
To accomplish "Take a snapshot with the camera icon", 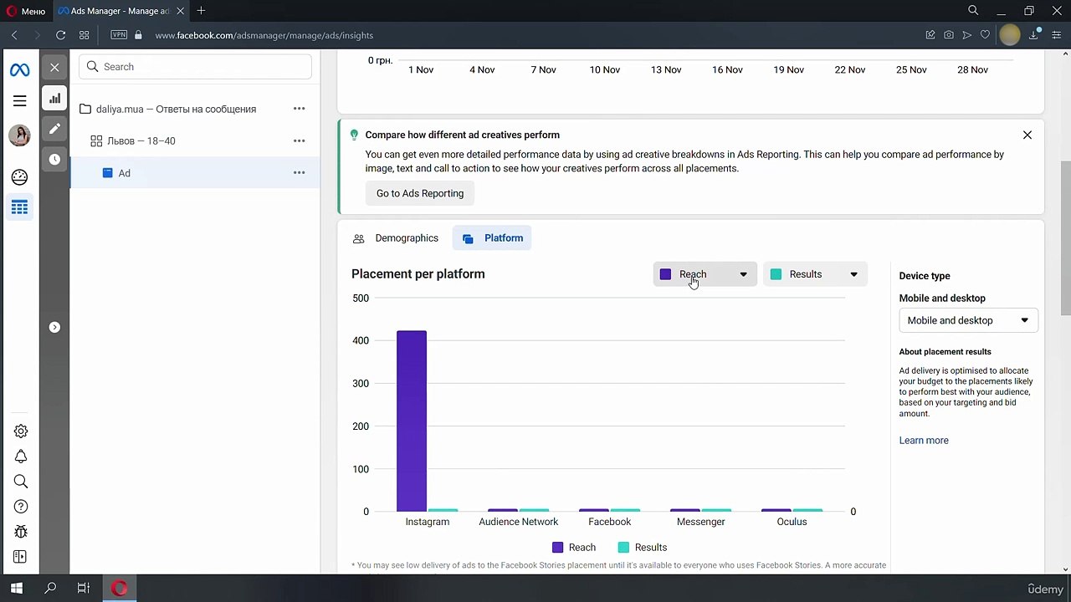I will 948,35.
